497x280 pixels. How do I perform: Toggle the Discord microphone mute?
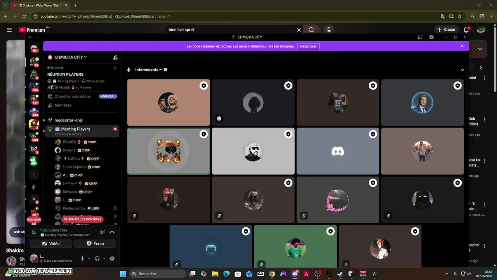[82, 259]
